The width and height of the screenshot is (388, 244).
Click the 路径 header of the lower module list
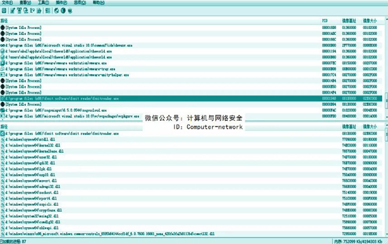4,127
